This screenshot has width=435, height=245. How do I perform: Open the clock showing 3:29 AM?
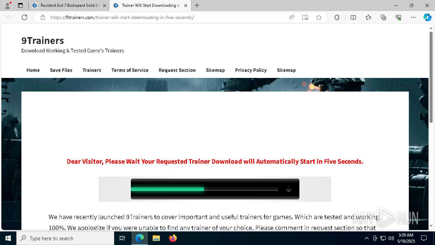point(406,238)
